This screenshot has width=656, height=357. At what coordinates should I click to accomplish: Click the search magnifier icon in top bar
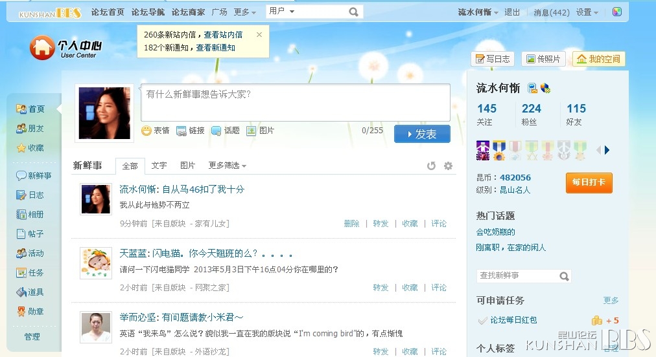[353, 12]
